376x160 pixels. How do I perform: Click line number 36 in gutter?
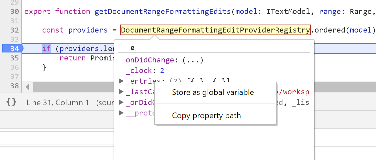(15, 67)
